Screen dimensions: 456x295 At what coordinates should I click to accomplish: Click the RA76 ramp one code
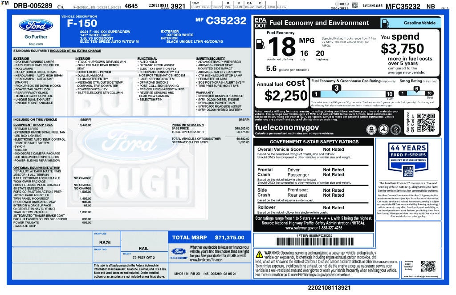coord(105,242)
